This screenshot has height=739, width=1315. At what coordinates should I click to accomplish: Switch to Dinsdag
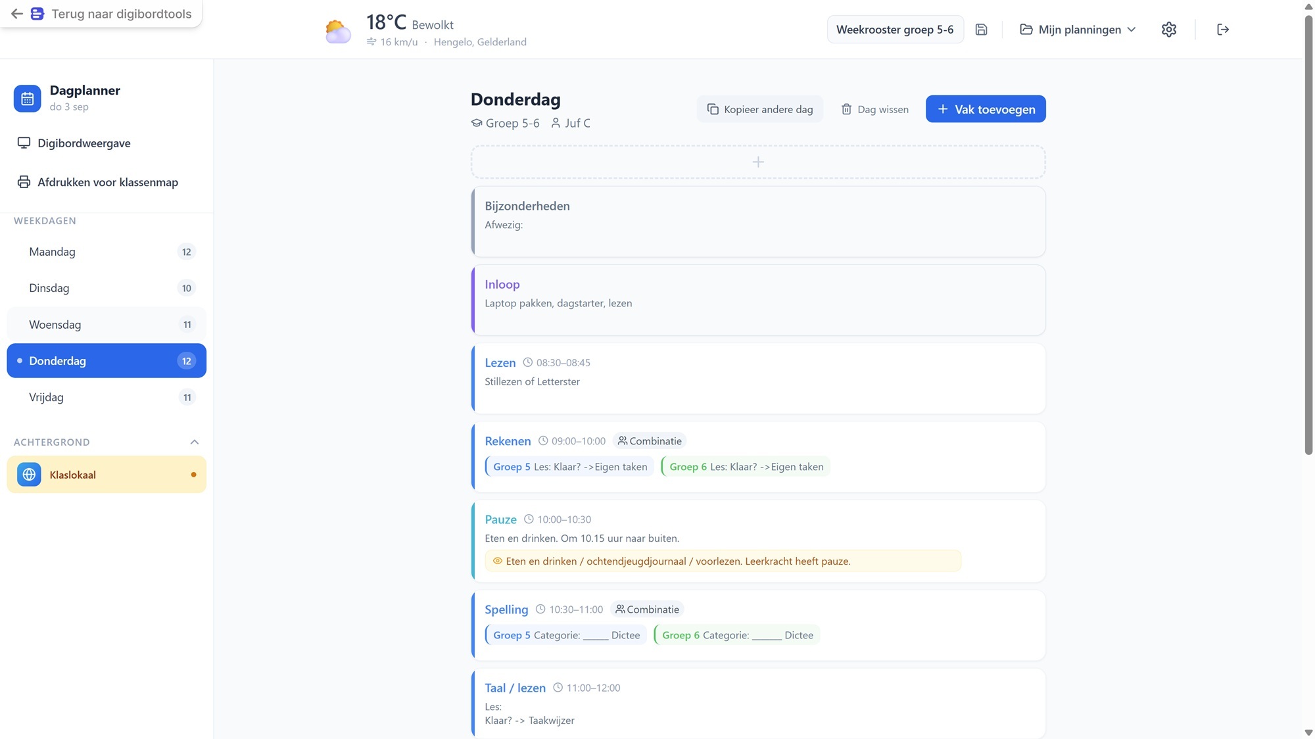coord(107,288)
